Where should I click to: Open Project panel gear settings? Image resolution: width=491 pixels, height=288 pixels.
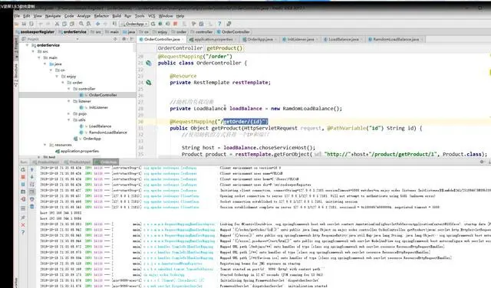coord(124,39)
